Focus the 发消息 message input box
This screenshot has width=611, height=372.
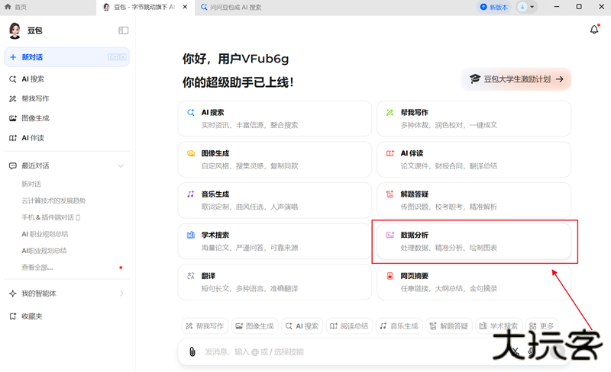coord(344,351)
